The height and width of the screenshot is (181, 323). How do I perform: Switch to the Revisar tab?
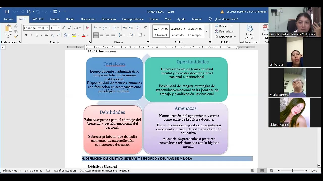pos(154,19)
